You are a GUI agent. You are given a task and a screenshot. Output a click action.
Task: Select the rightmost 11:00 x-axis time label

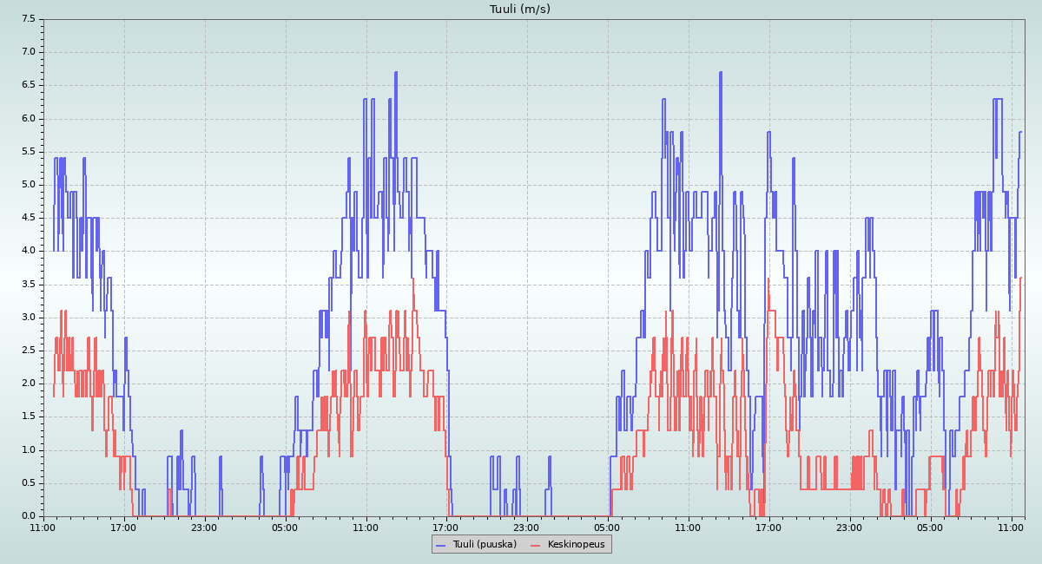(1011, 527)
